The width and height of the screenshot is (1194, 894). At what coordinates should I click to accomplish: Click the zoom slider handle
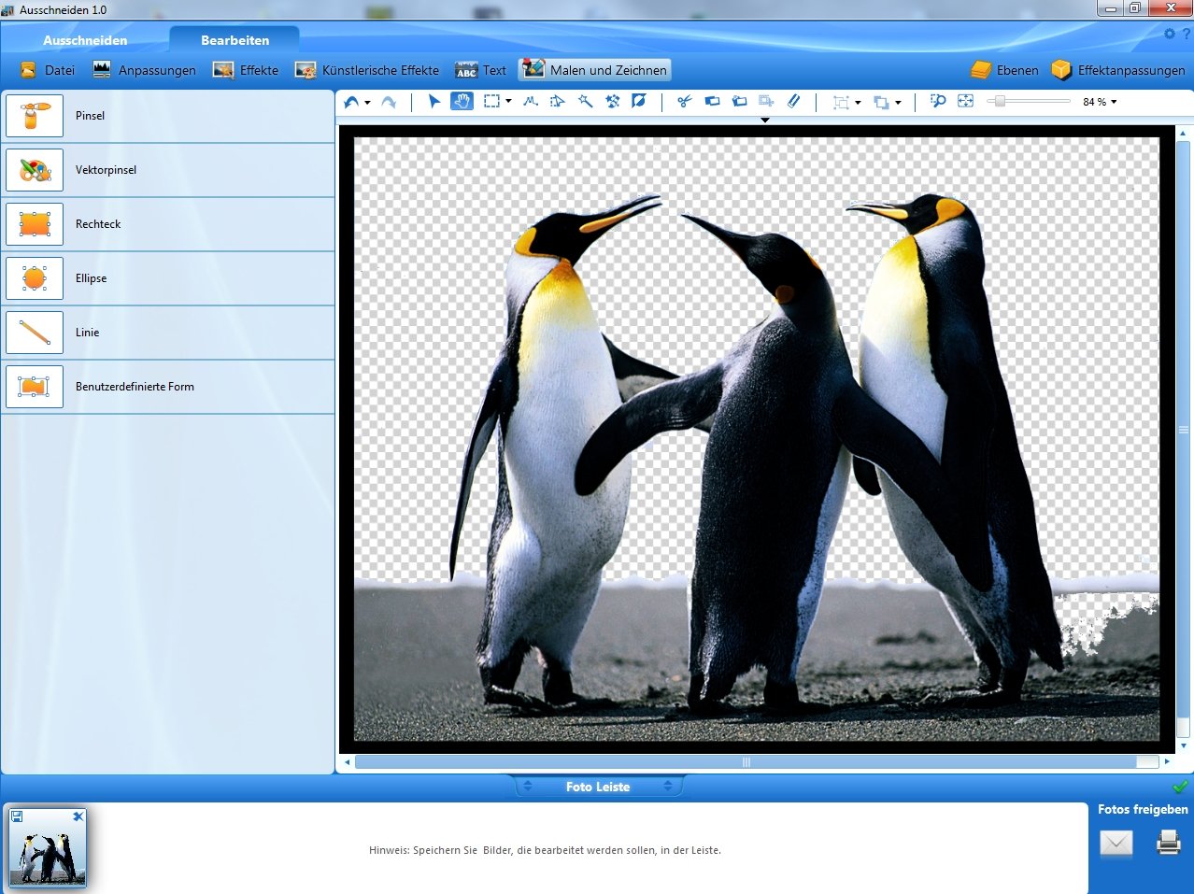point(1000,101)
